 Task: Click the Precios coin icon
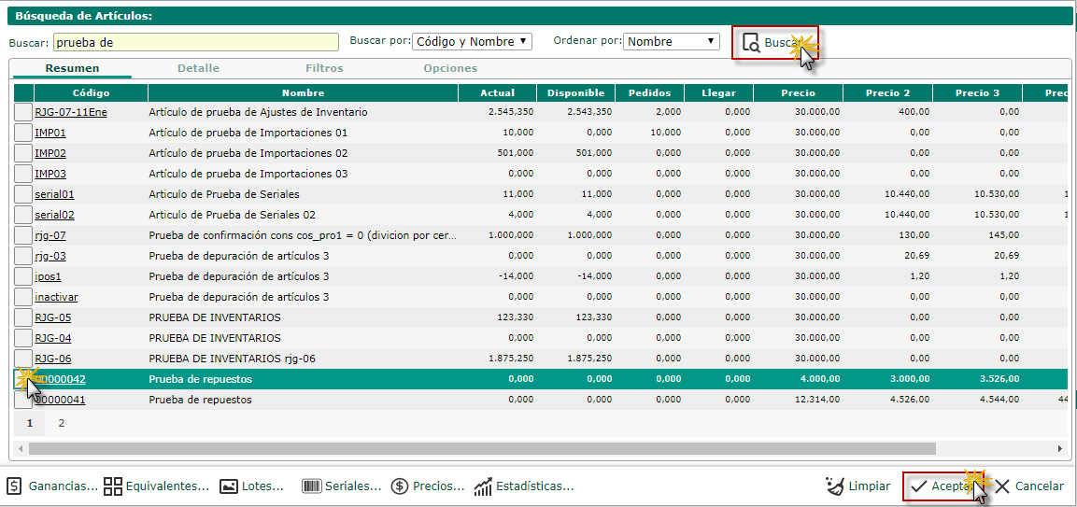tap(400, 486)
